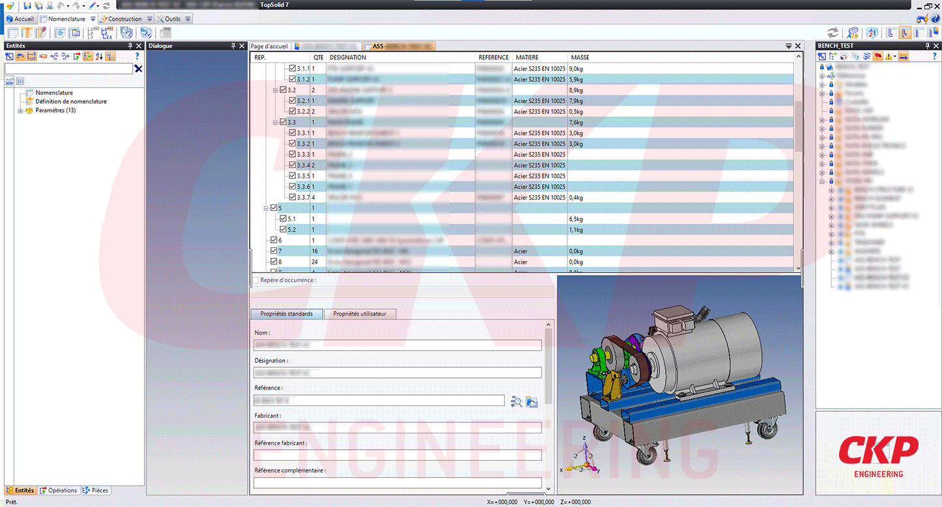Viewport: 942px width, 507px height.
Task: Switch to the Propriétés utilisateur tab
Action: coord(359,314)
